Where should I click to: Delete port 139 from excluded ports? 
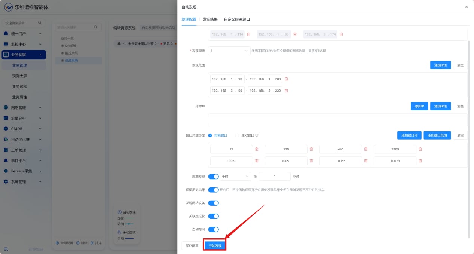pos(311,149)
